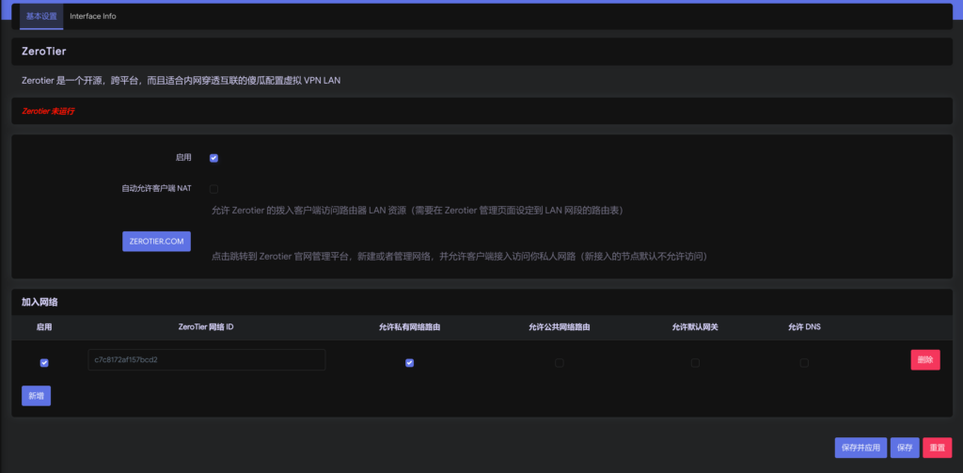Open the ZEROTIER.COM button link
This screenshot has width=963, height=473.
[x=157, y=242]
